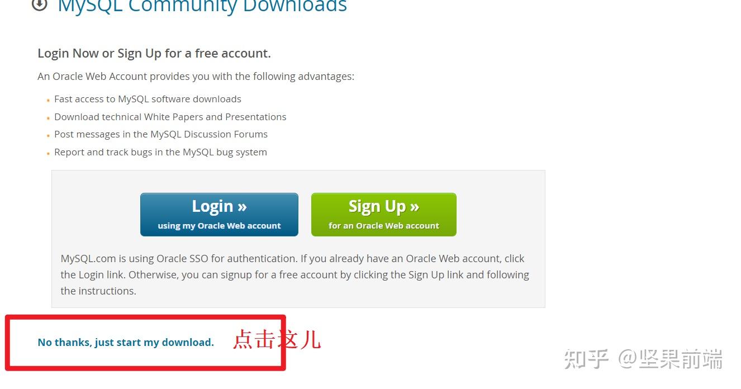Click 'Login Now or Sign Up' heading text
The width and height of the screenshot is (741, 389).
click(154, 54)
